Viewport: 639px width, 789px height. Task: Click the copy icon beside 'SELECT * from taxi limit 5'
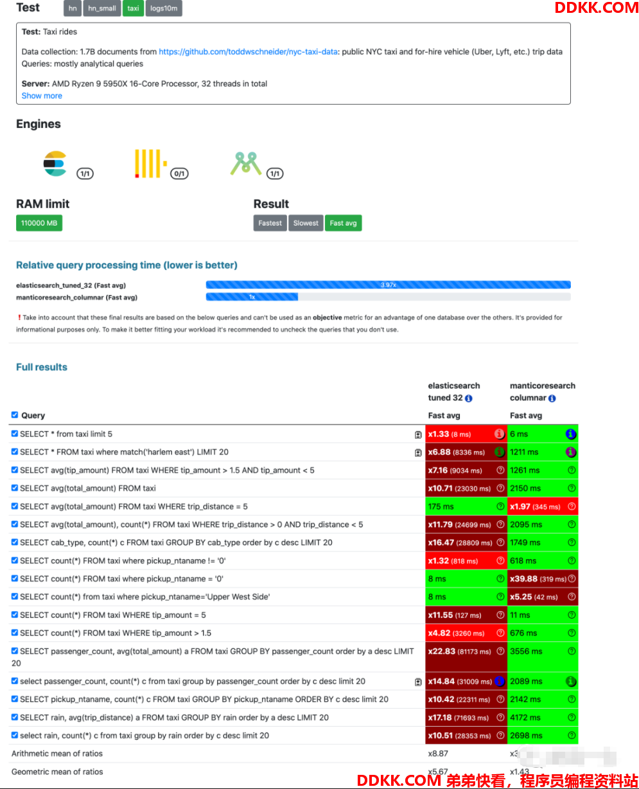click(x=417, y=434)
